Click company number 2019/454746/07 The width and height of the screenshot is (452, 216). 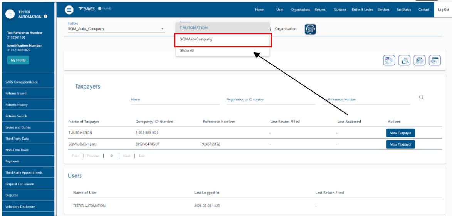pyautogui.click(x=148, y=144)
